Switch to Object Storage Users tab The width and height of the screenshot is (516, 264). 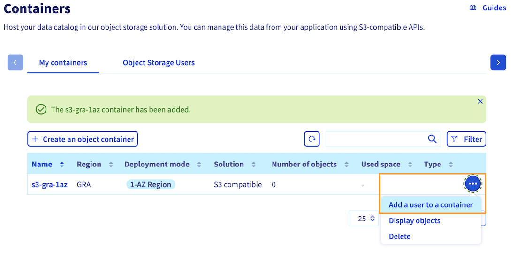click(x=159, y=63)
